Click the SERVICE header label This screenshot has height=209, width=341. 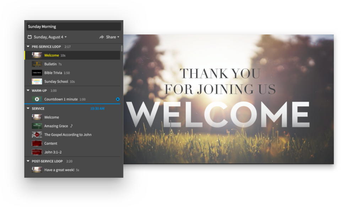pos(38,108)
